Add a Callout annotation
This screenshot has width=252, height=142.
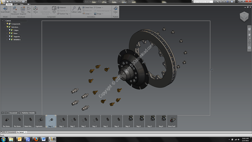pos(74,10)
